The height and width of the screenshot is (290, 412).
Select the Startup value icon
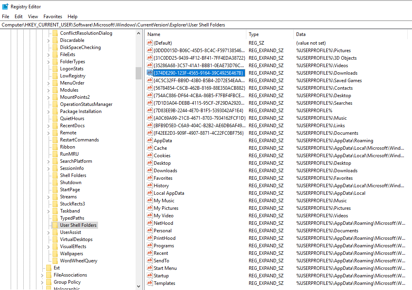pyautogui.click(x=149, y=275)
